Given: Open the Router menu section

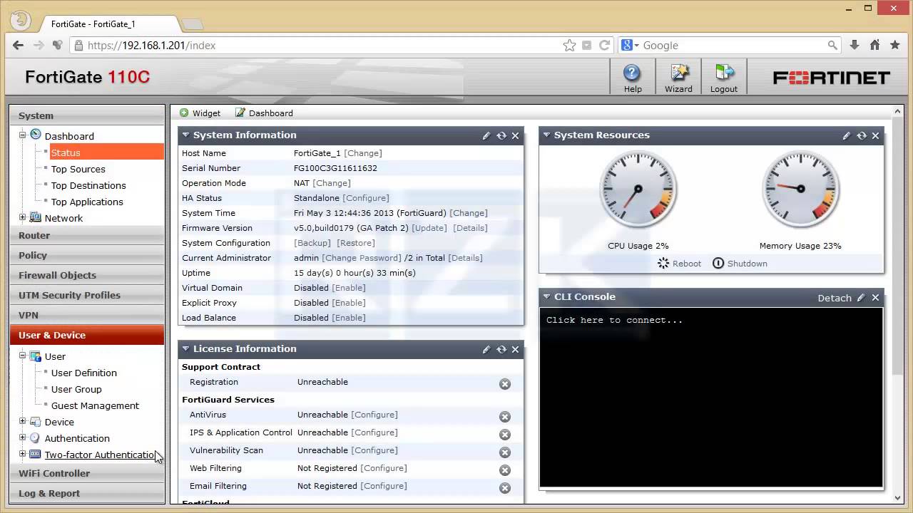Looking at the screenshot, I should 87,235.
